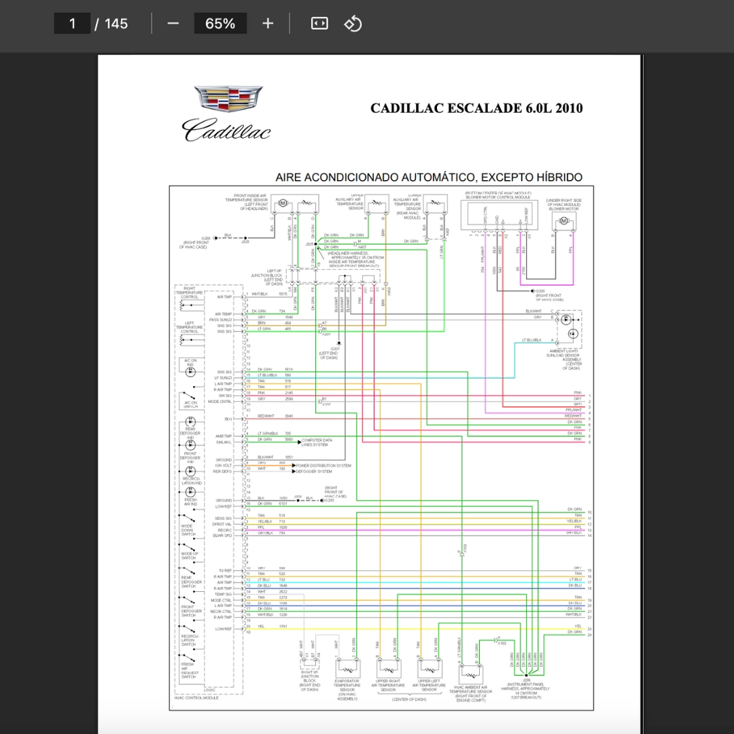Image resolution: width=734 pixels, height=734 pixels.
Task: Click the 'COMPUTER DATA LINES SYSTEM' text
Action: pyautogui.click(x=317, y=442)
